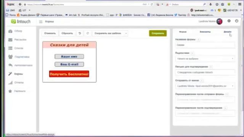Open the user avatar picture
This screenshot has height=137, width=244.
pos(220,21)
